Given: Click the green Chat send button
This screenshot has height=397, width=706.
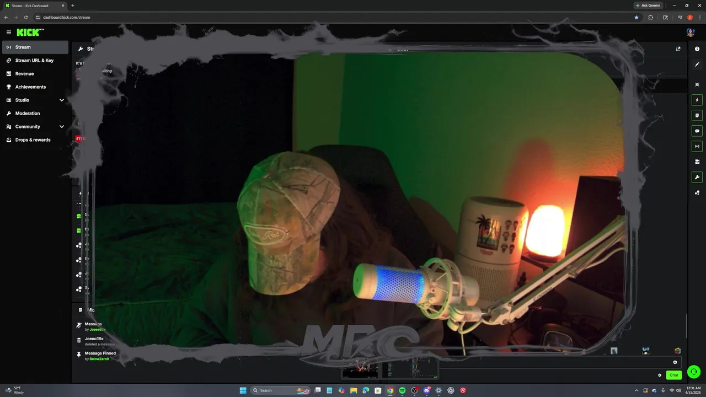Looking at the screenshot, I should point(673,375).
